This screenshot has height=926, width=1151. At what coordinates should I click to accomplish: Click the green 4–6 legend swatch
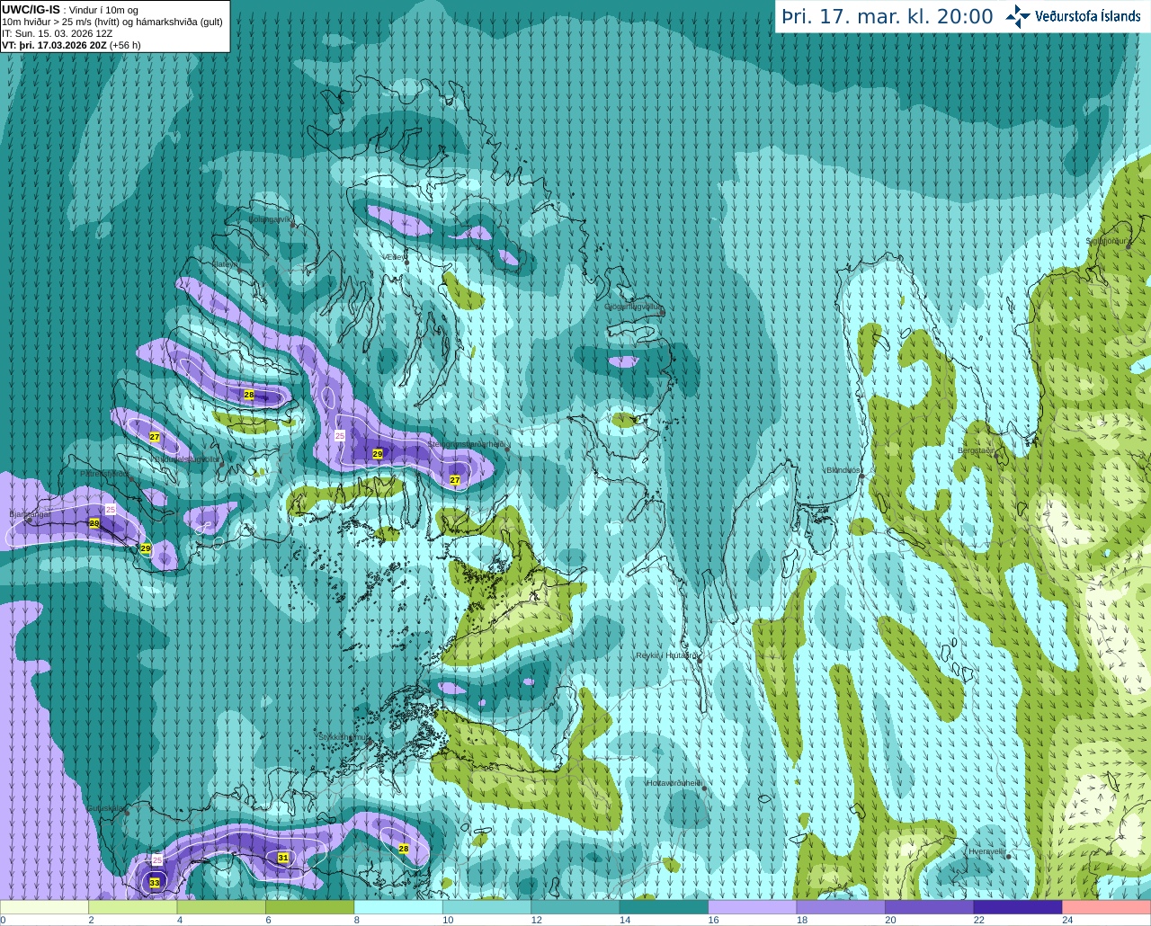(222, 906)
